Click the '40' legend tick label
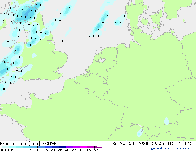 81,150
